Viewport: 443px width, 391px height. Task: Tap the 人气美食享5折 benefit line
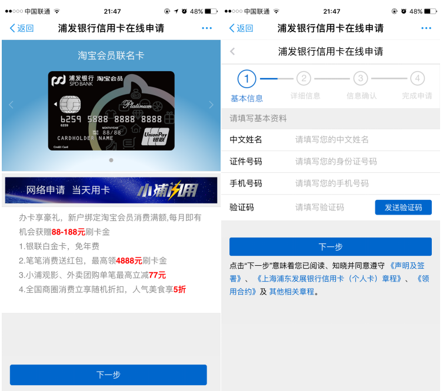(159, 289)
